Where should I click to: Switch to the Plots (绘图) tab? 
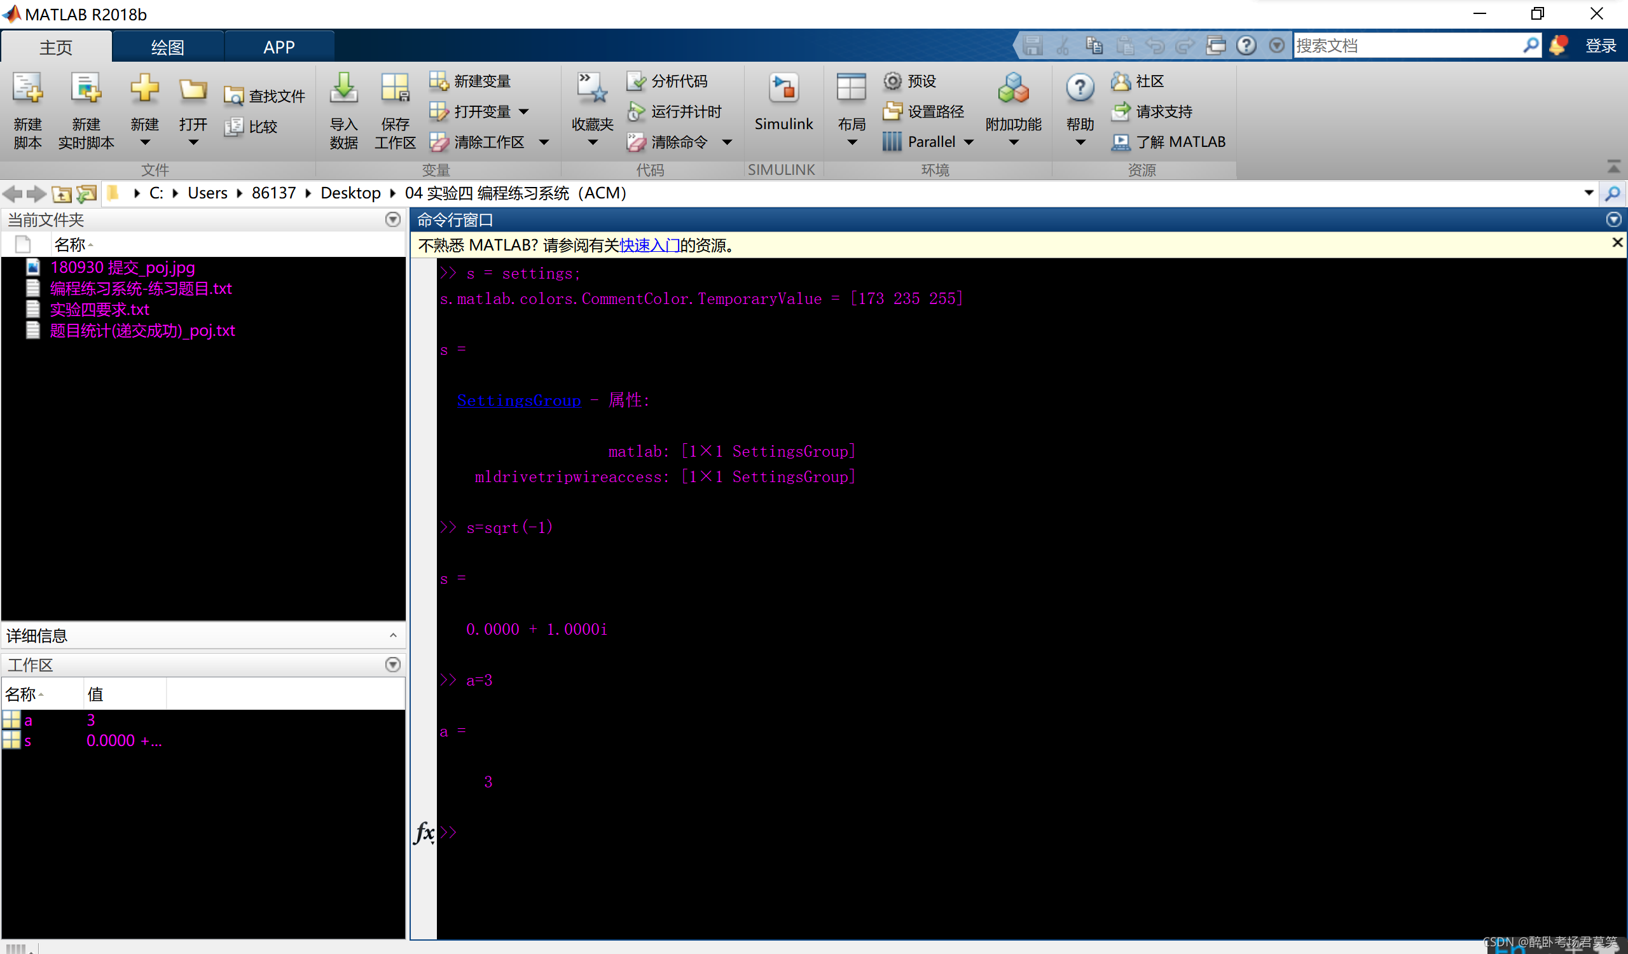tap(167, 47)
